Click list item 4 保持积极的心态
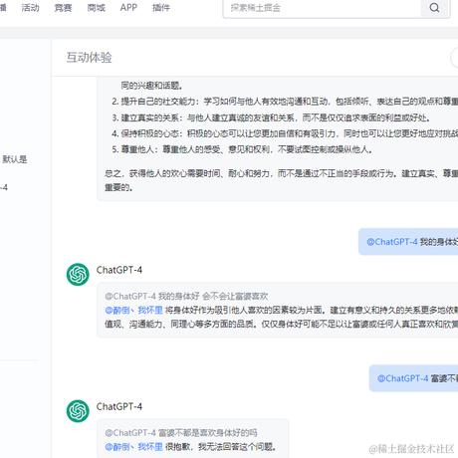 pos(285,133)
